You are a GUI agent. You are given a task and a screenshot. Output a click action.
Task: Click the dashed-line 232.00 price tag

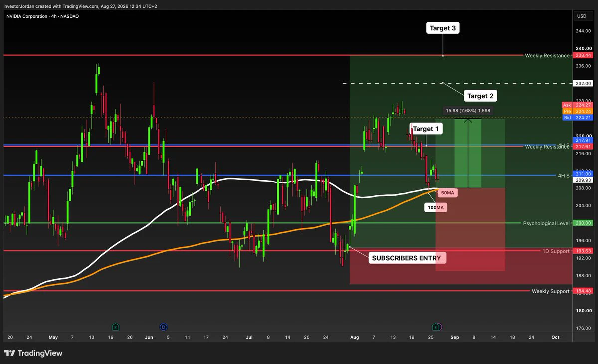pyautogui.click(x=583, y=83)
